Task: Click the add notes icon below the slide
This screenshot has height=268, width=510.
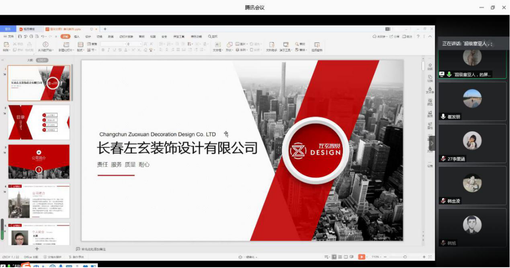Action: 78,249
